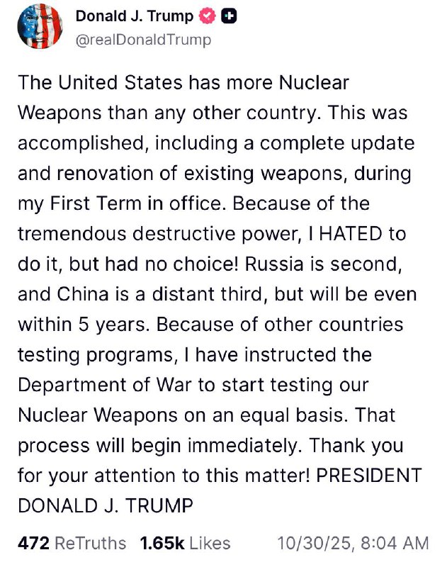The height and width of the screenshot is (567, 447).
Task: Open the @realDonaldTrump handle link
Action: (143, 40)
